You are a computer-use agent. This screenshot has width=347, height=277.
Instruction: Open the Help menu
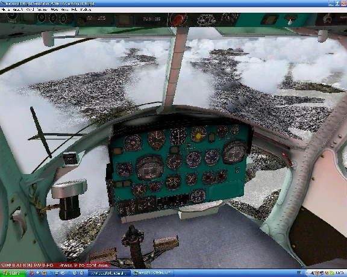click(x=74, y=10)
